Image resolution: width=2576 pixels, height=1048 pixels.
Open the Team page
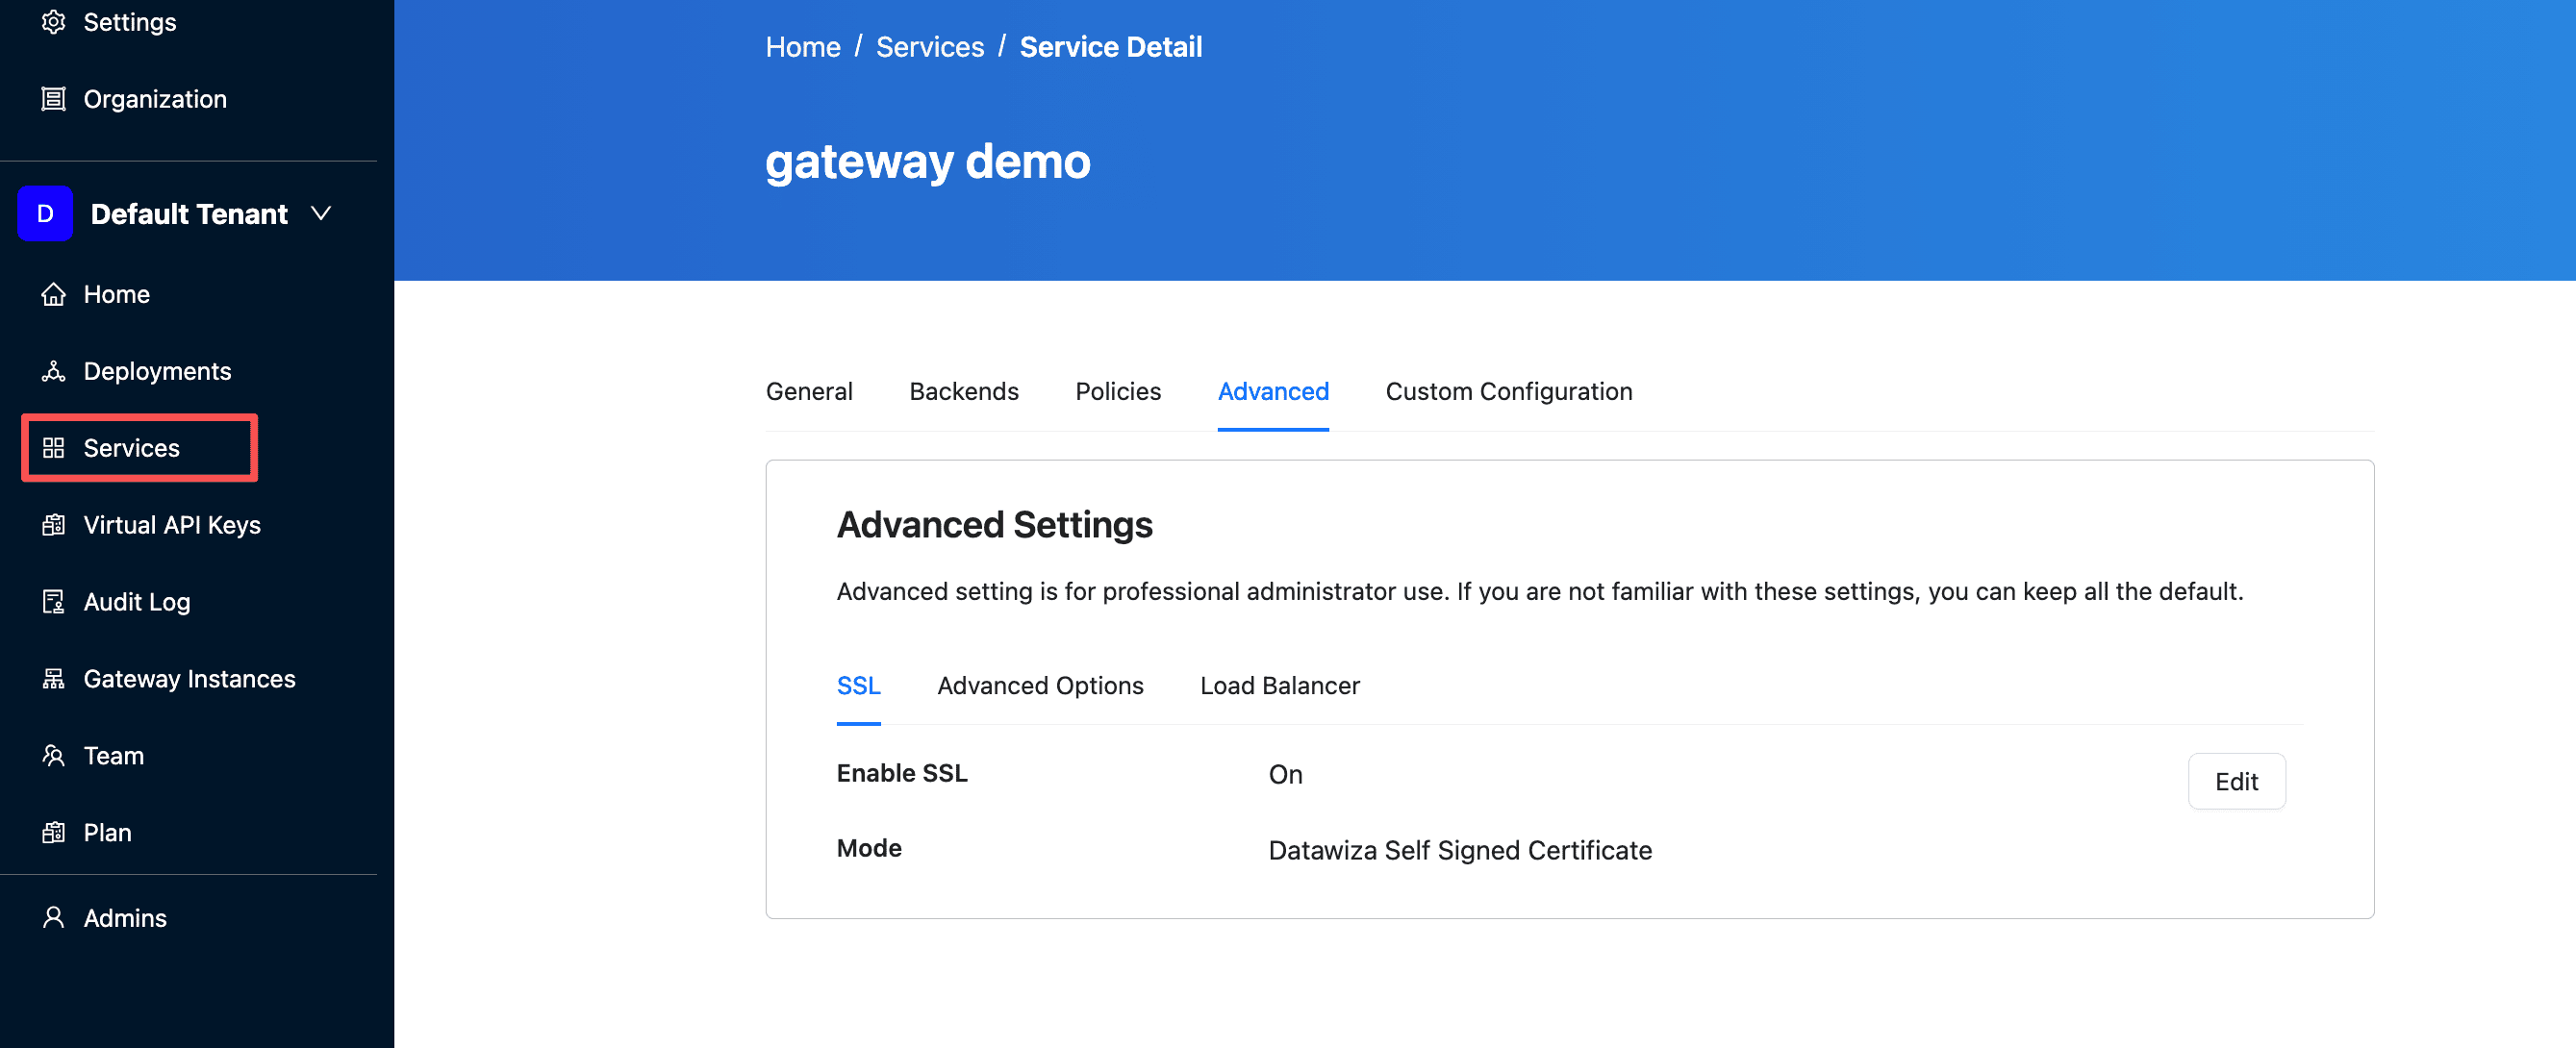(x=114, y=756)
